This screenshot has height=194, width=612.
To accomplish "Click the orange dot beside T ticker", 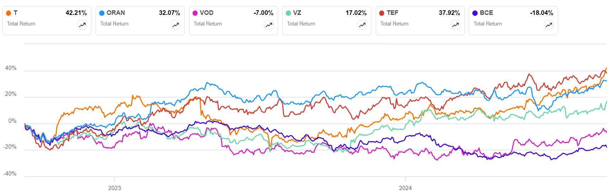I will click(9, 13).
